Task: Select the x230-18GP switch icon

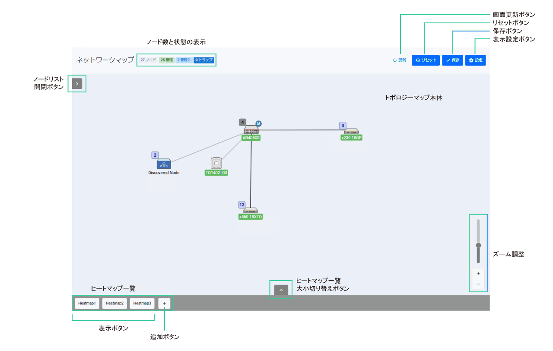Action: point(351,131)
